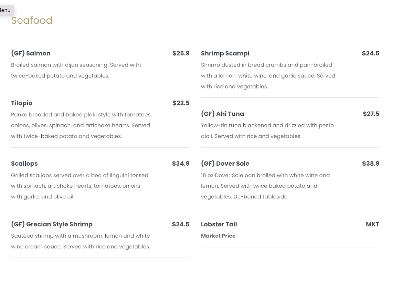Choose the (GF) Grecian Style Shrimp title
This screenshot has width=413, height=290.
(52, 224)
